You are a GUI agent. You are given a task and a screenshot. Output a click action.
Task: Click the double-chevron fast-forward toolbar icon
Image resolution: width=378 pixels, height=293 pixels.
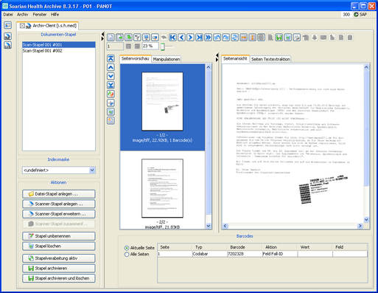(208, 38)
